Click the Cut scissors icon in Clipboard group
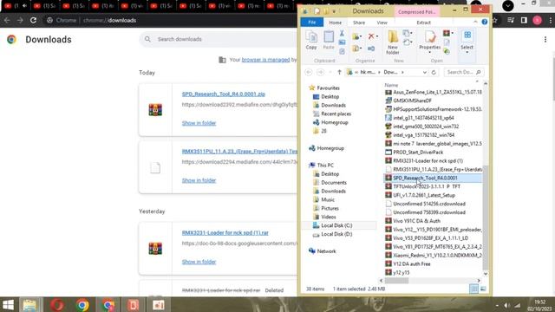Screen dimensions: 555x312 click(x=342, y=33)
